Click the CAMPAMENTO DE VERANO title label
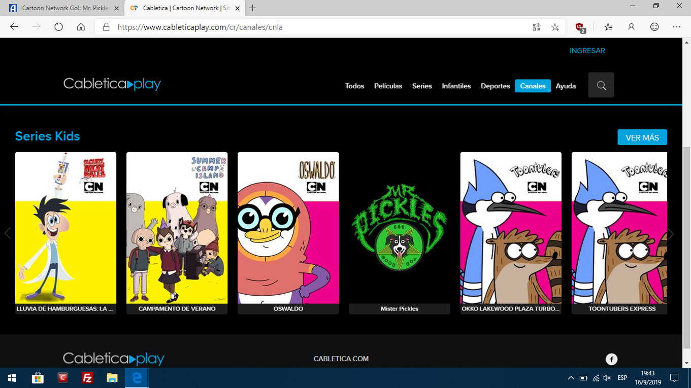This screenshot has width=691, height=388. tap(177, 308)
